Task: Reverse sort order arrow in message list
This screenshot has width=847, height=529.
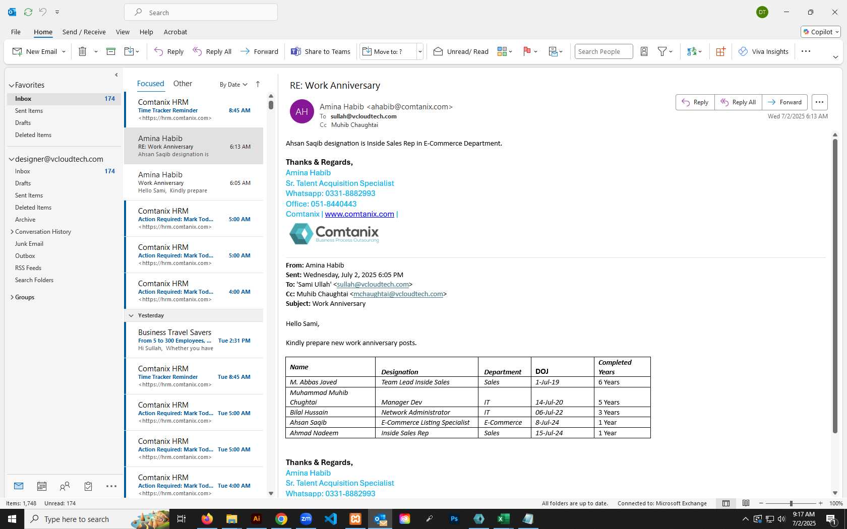Action: click(258, 84)
